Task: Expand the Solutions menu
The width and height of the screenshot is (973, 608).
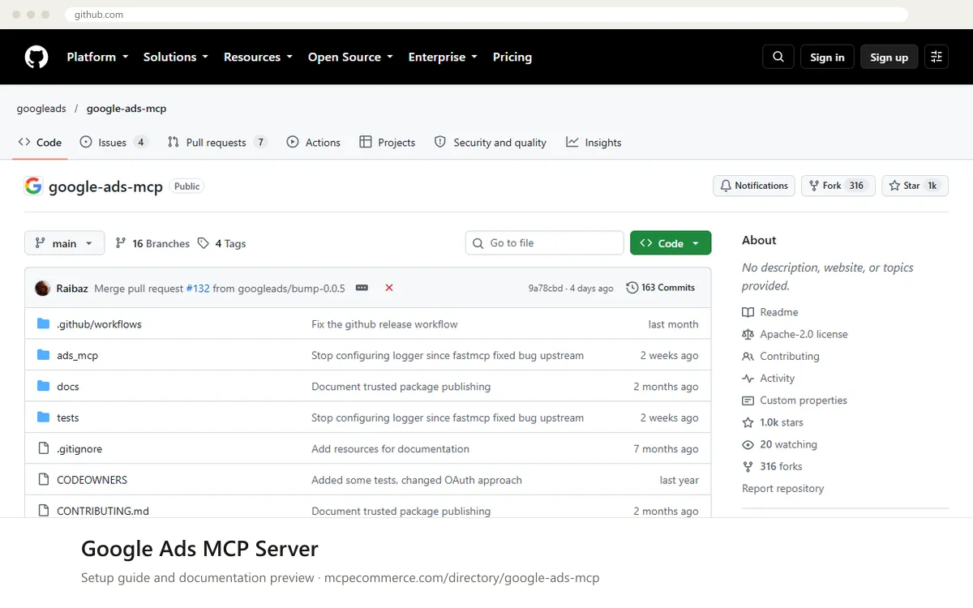Action: pos(176,57)
